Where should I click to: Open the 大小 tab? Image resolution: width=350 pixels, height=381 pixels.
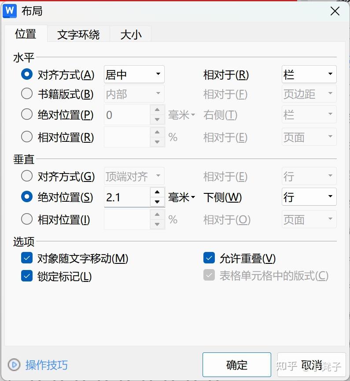[x=130, y=34]
